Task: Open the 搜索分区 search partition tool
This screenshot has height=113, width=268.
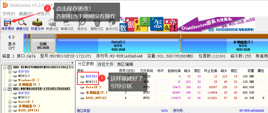Action: point(22,23)
